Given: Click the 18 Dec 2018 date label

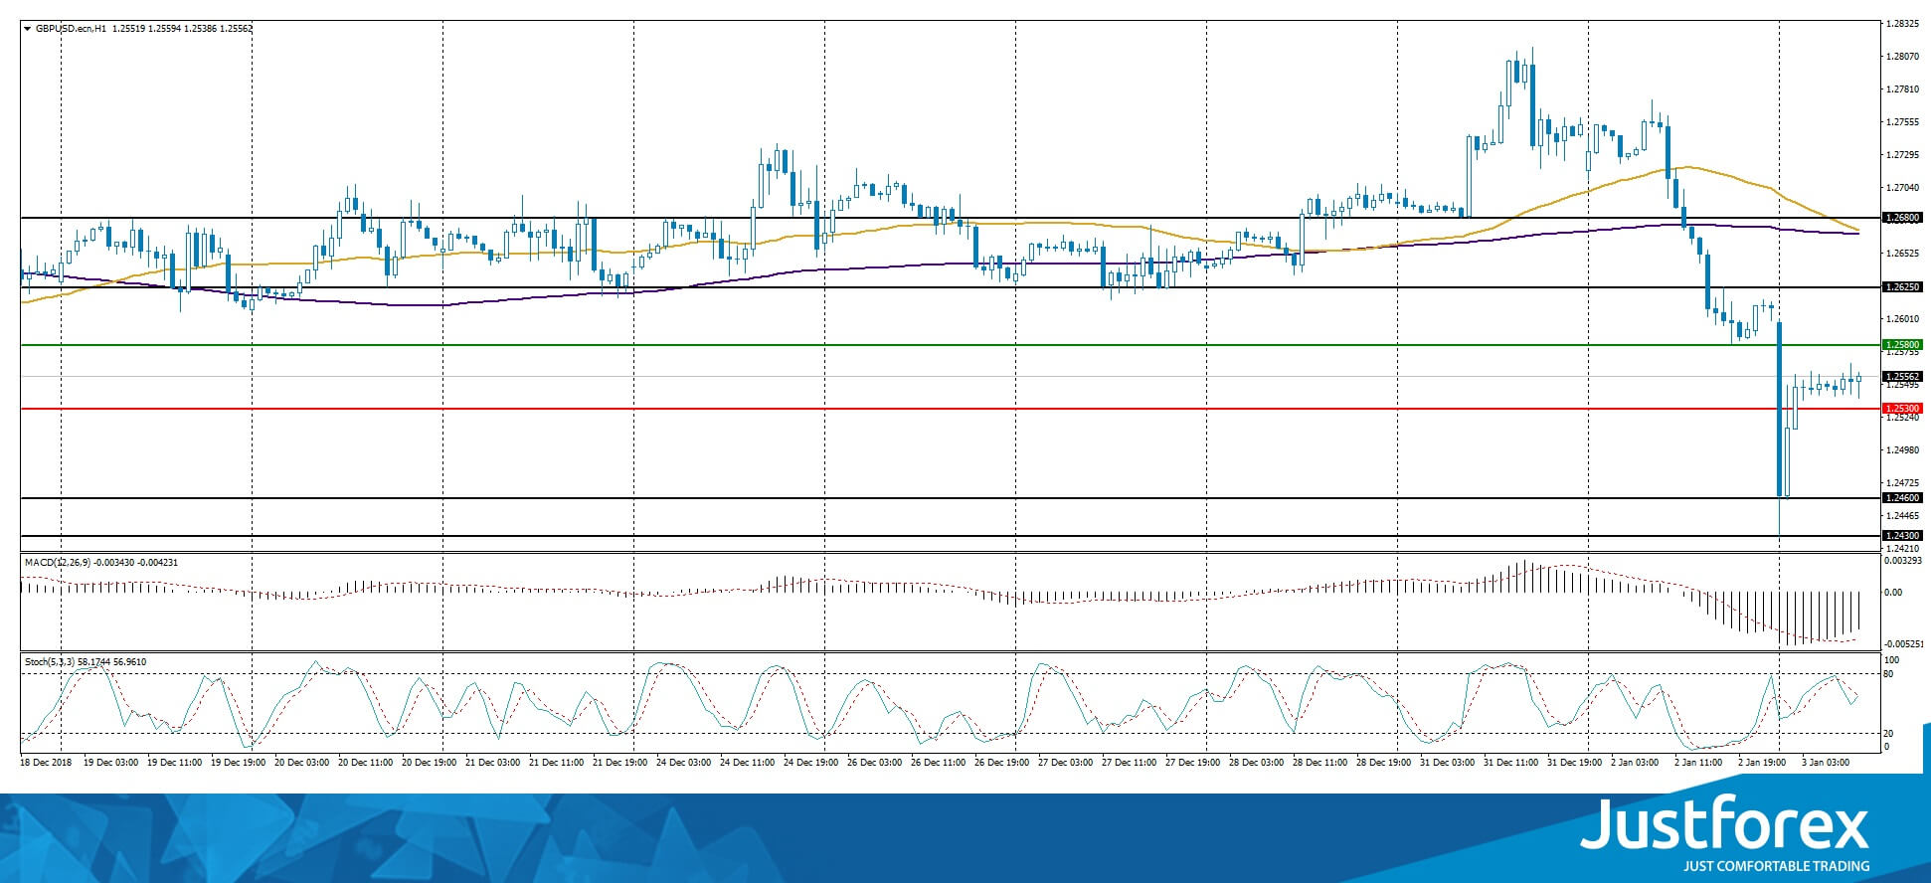Looking at the screenshot, I should [x=46, y=763].
